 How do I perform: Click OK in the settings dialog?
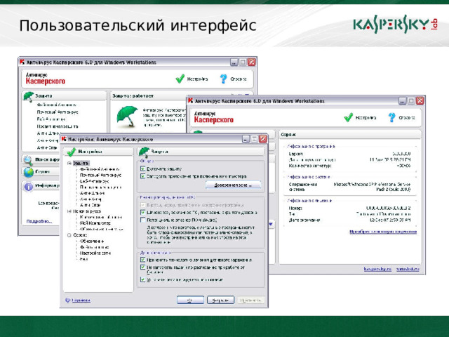190,300
